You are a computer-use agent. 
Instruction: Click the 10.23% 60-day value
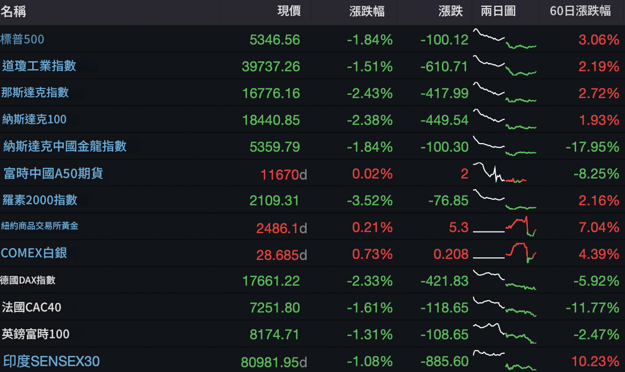pos(595,361)
